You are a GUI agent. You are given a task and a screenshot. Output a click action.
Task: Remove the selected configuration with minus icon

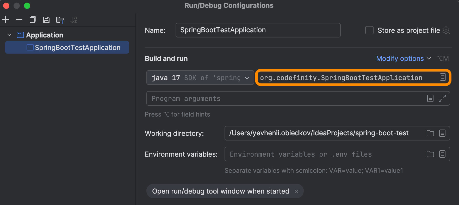[19, 20]
